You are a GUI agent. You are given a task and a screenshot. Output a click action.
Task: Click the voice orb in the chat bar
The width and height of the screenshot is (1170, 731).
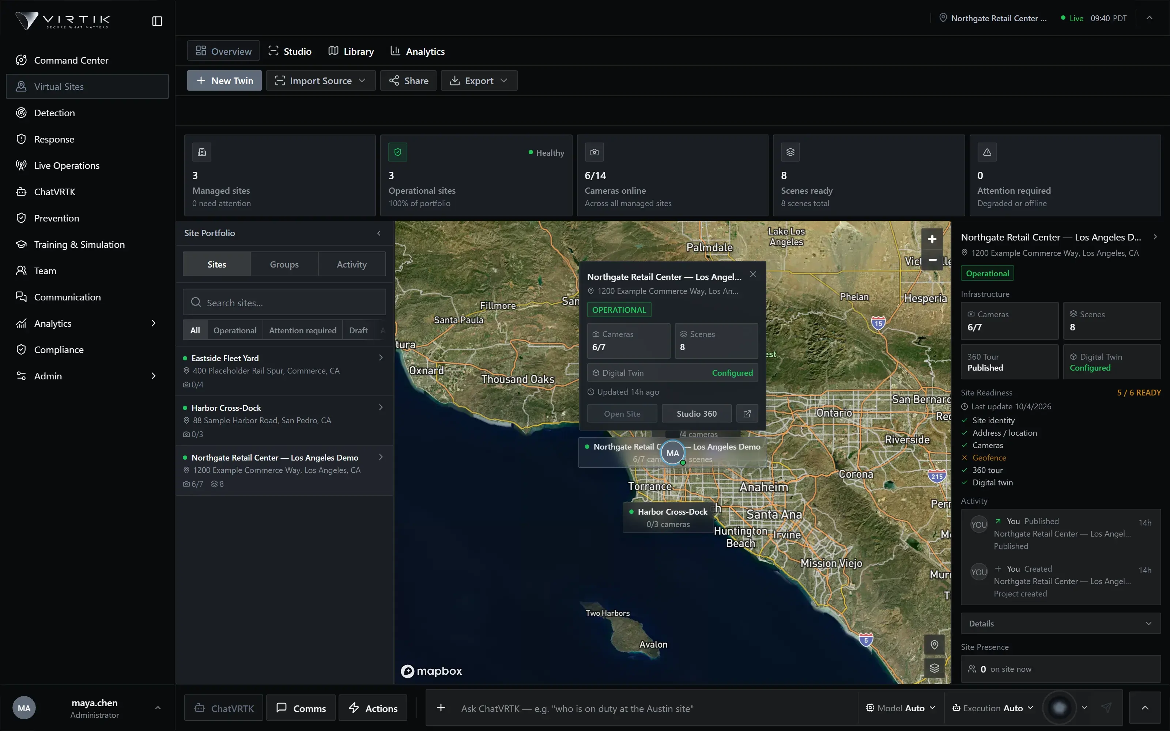click(x=1059, y=708)
